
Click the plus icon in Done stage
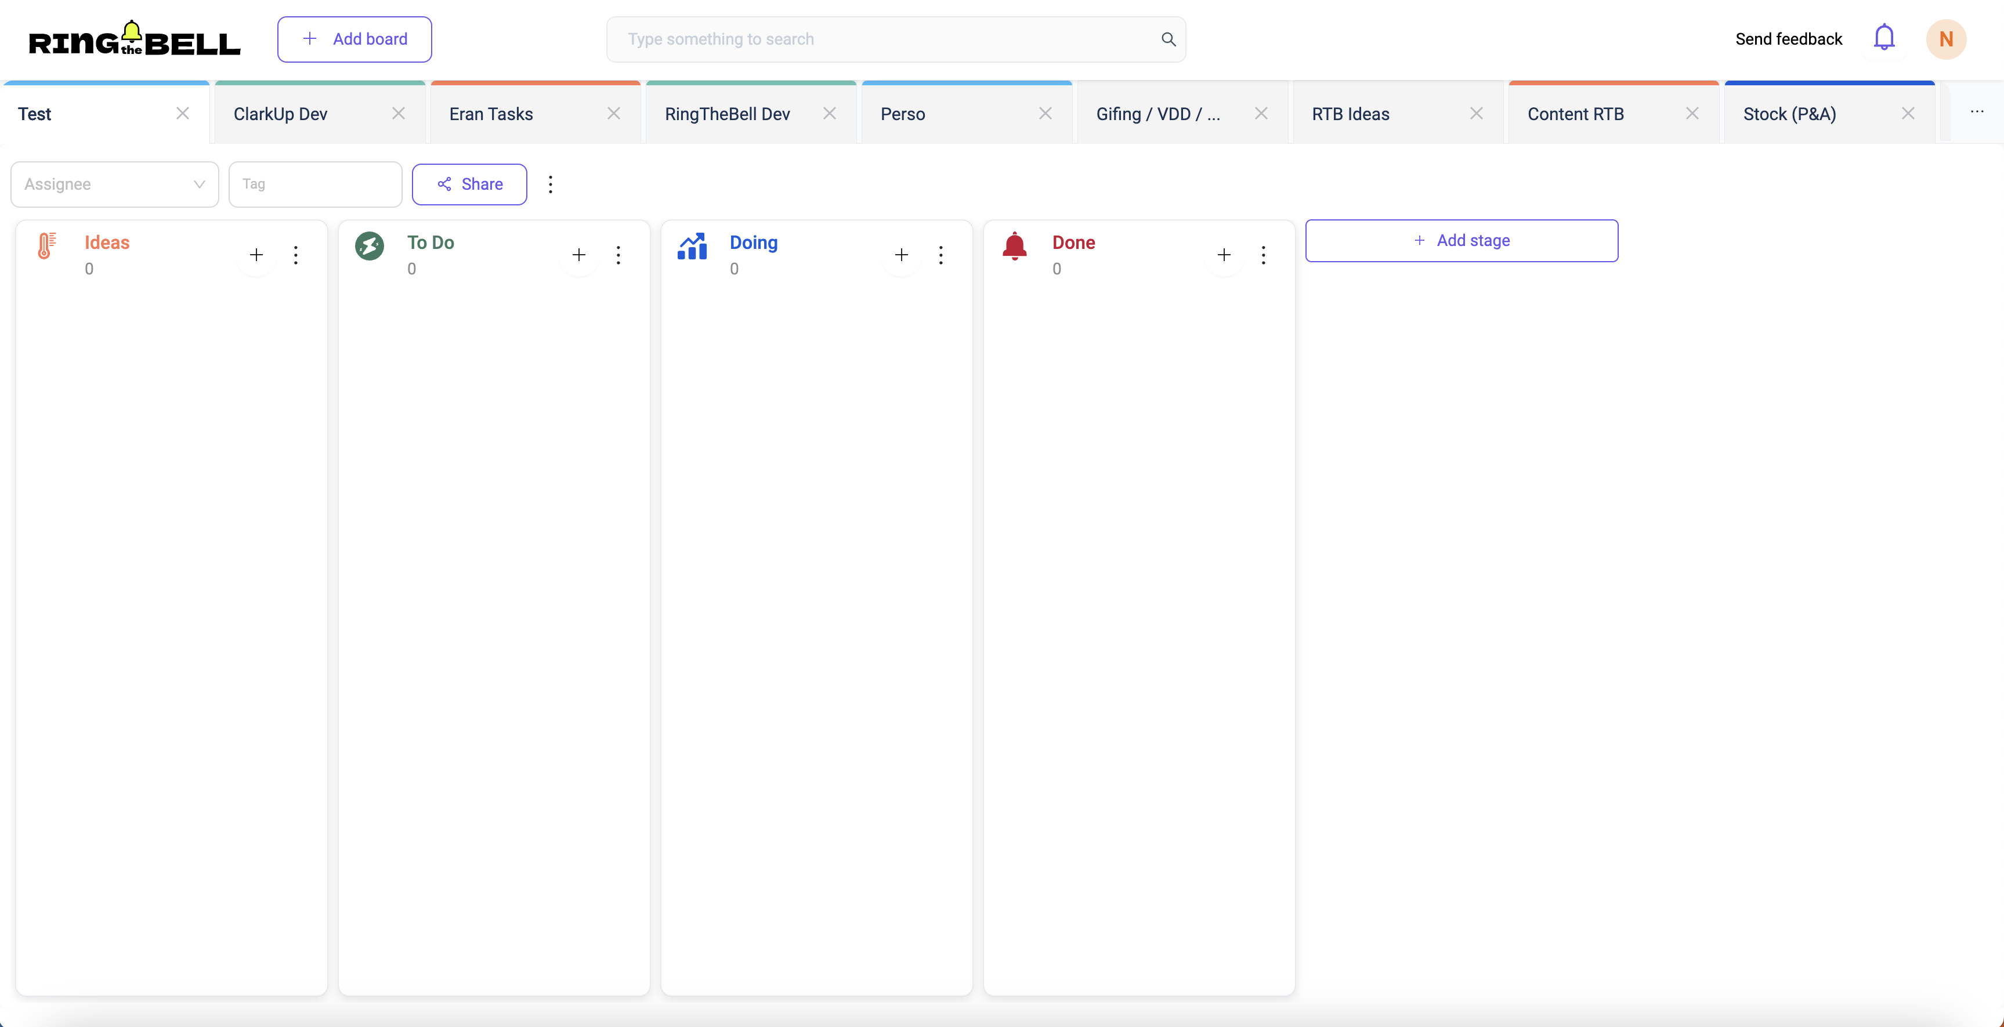1224,254
